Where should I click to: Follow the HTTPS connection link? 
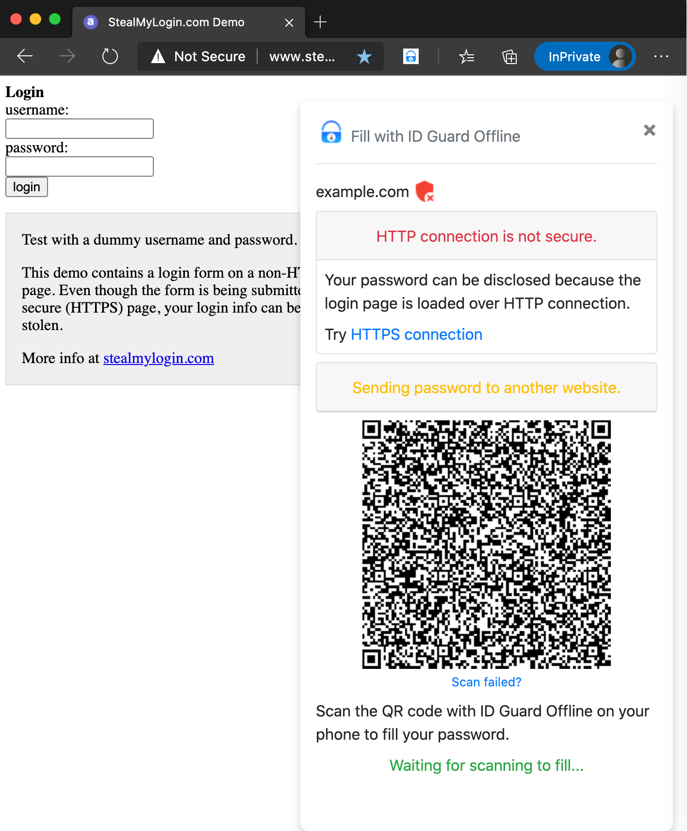[416, 334]
